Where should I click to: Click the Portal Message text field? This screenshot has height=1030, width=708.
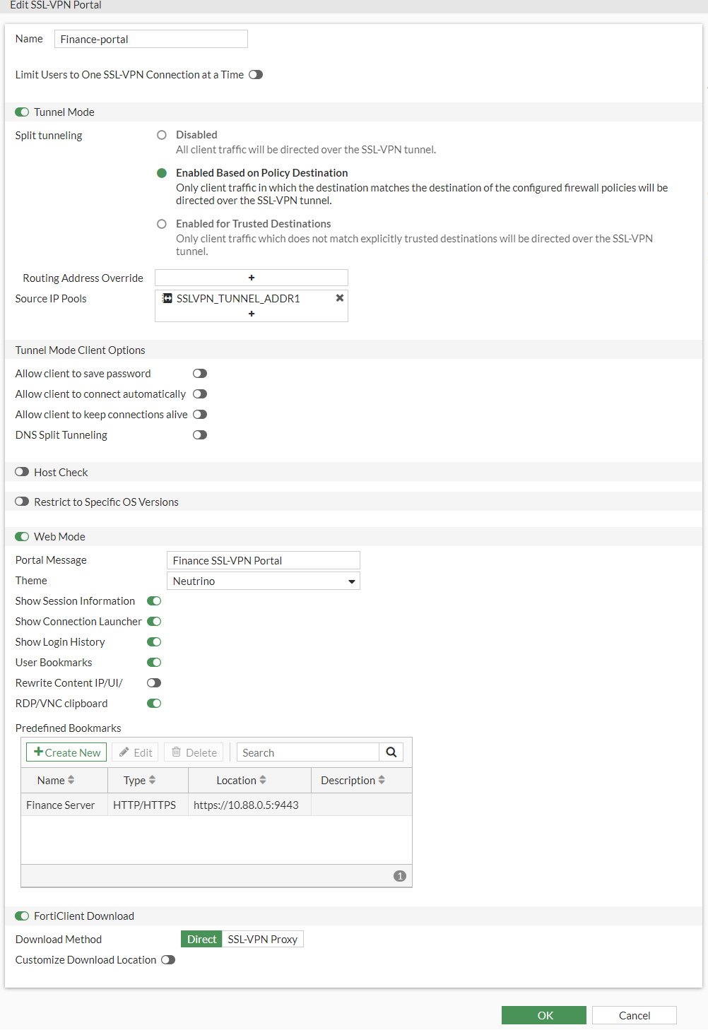coord(263,561)
